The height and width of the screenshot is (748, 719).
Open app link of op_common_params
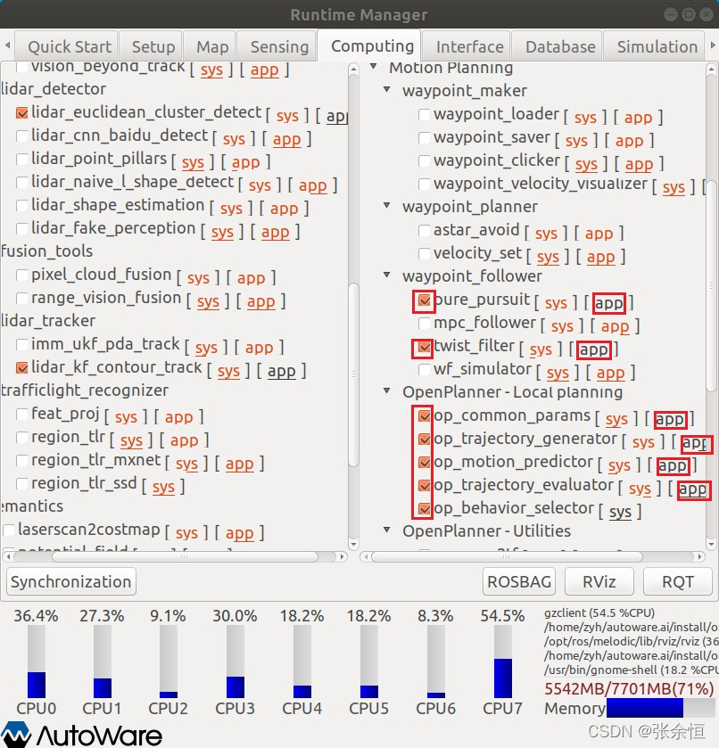click(x=670, y=420)
